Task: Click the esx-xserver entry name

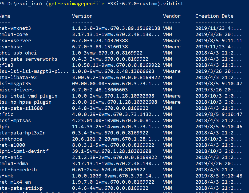Action: (15, 41)
